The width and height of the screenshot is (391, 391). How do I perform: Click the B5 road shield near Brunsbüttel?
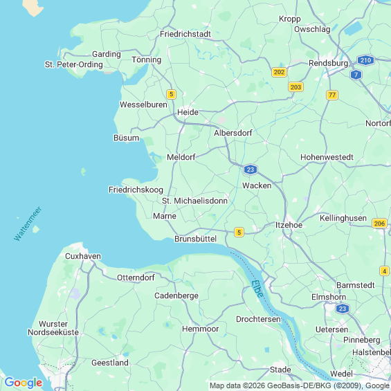point(239,233)
